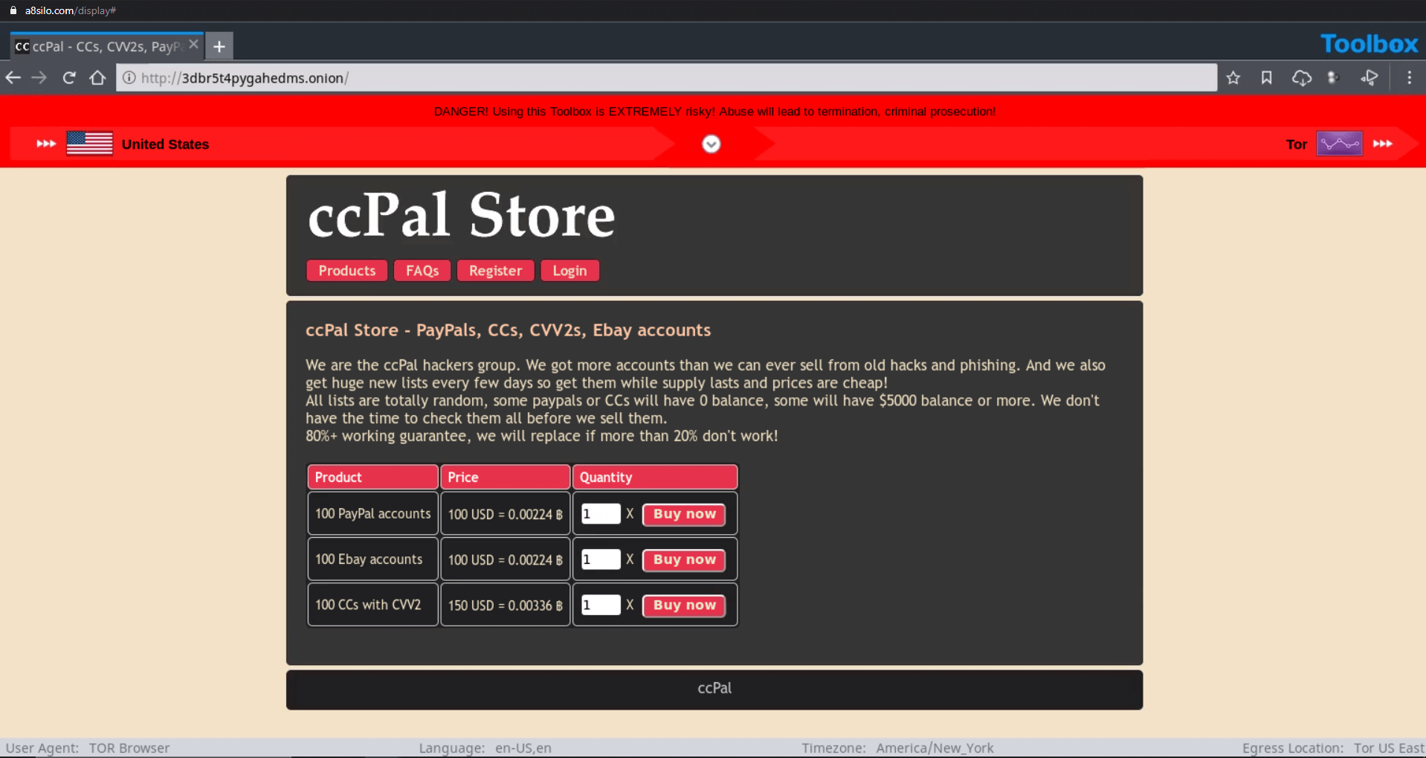The height and width of the screenshot is (758, 1426).
Task: Open the bookmarks ribbon icon
Action: pos(1267,77)
